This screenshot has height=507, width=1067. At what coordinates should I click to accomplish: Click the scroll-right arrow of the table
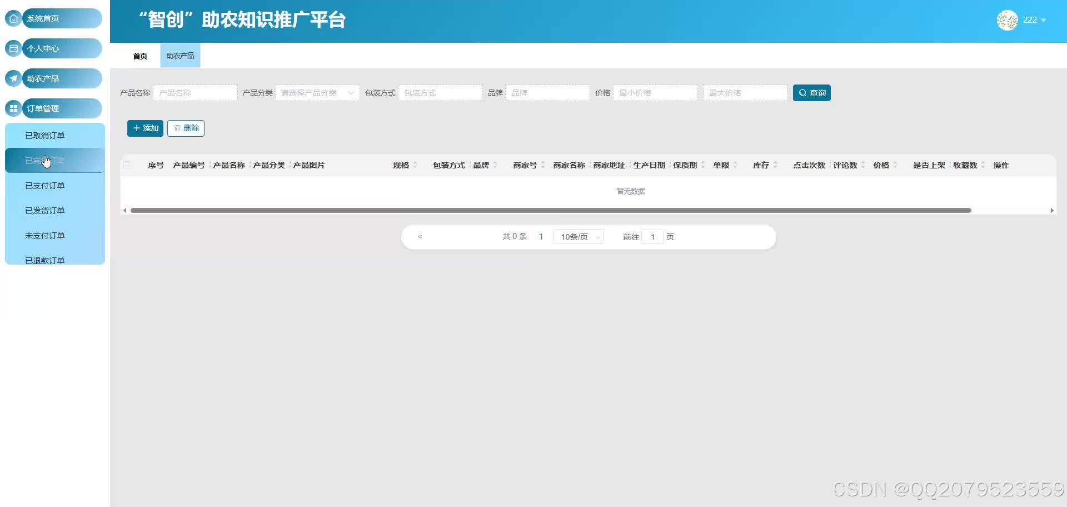1052,210
